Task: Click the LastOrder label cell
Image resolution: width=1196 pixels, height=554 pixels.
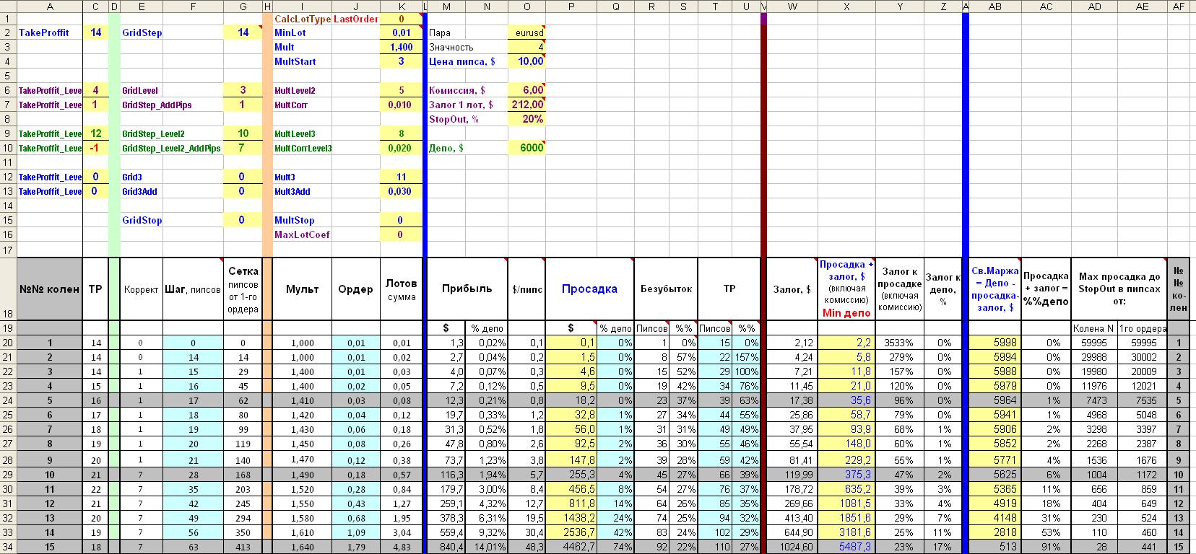Action: 356,19
